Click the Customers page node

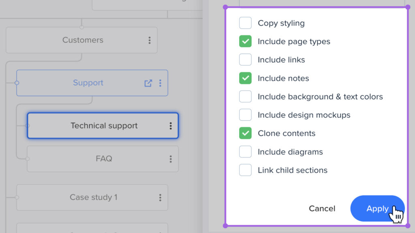coord(83,41)
